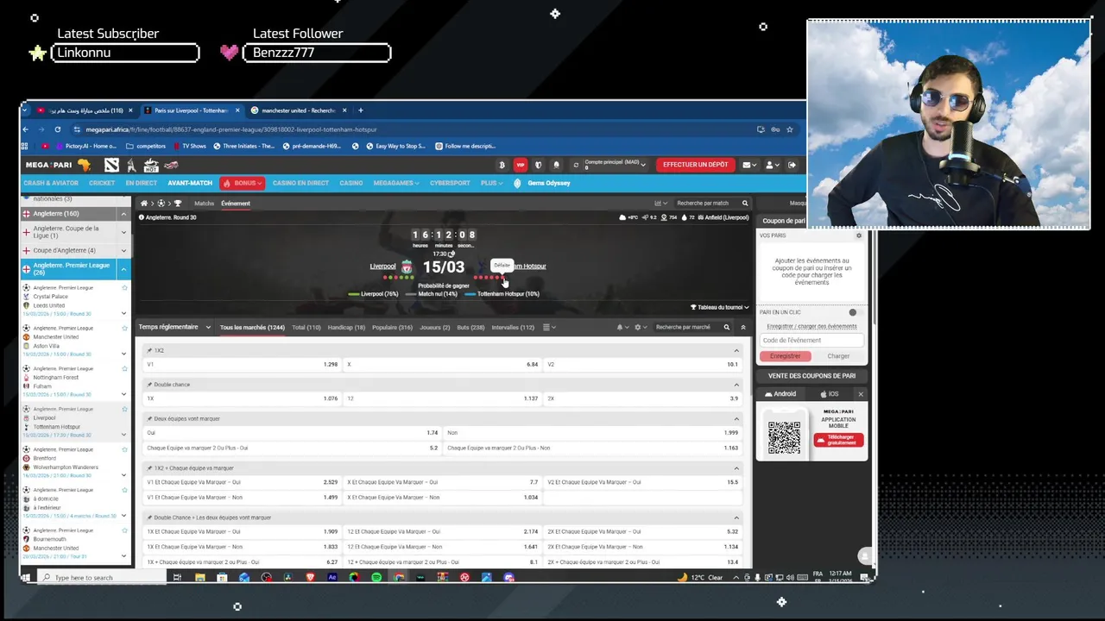
Task: Select the Handicap (18) market tab
Action: click(346, 328)
